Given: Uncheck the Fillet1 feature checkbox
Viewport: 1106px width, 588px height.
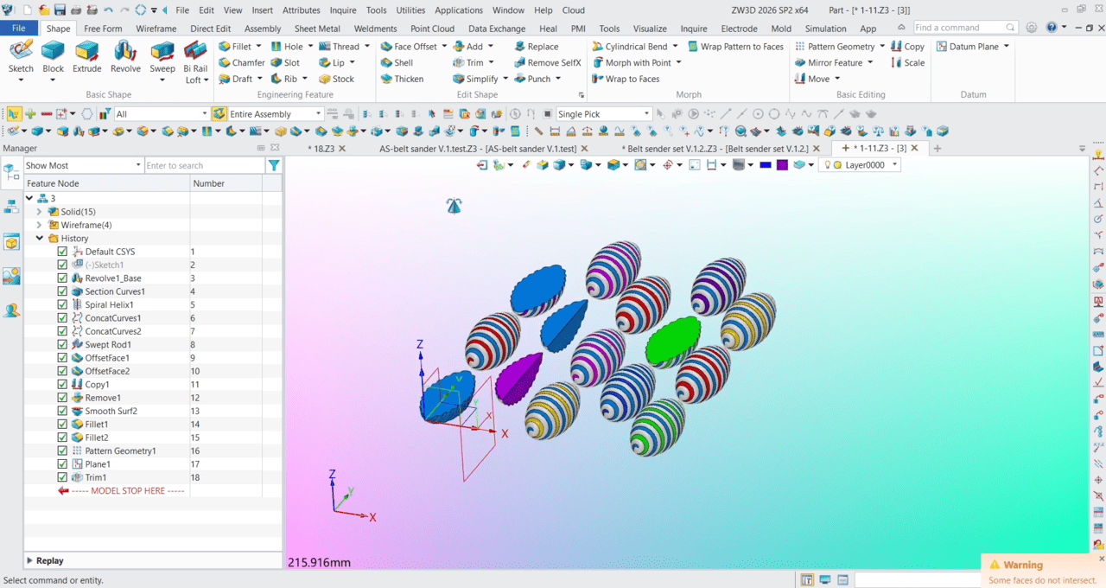Looking at the screenshot, I should [62, 425].
